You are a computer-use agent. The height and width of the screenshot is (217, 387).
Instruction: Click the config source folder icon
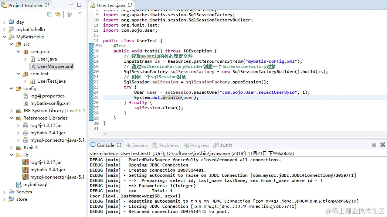click(18, 89)
